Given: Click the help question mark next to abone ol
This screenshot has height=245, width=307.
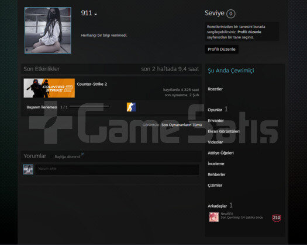Looking at the screenshot, I should pyautogui.click(x=82, y=154).
